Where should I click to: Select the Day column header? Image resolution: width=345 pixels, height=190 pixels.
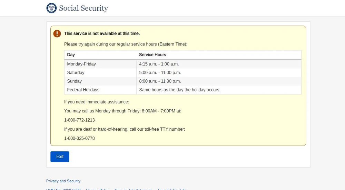[x=71, y=55]
